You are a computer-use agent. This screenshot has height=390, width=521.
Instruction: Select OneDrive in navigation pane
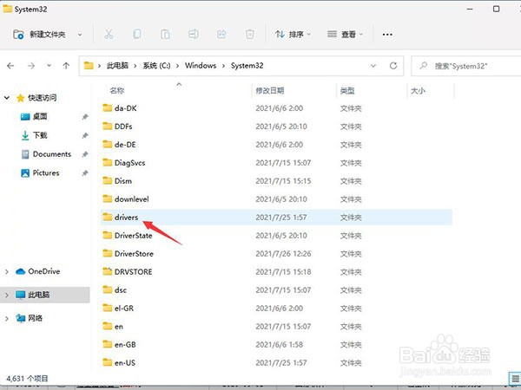point(38,271)
